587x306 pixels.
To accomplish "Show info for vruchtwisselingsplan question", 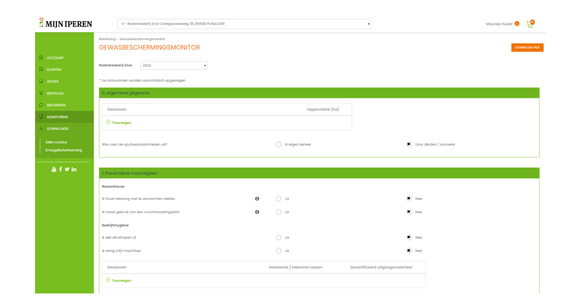I will (257, 212).
